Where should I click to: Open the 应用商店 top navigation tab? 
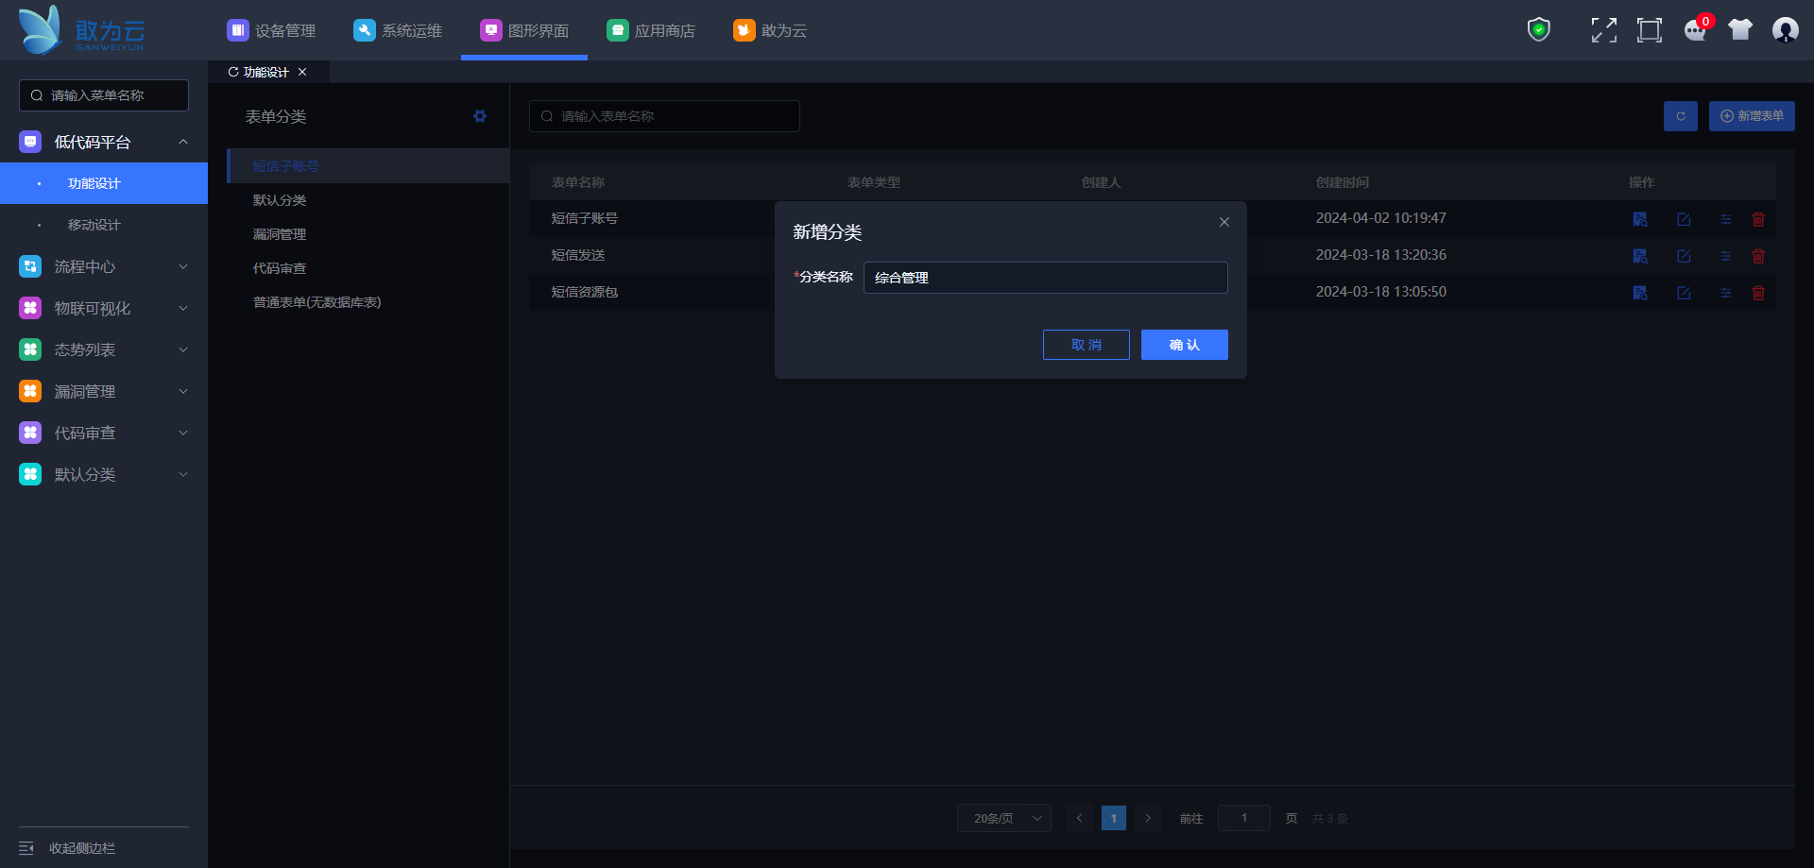[651, 30]
